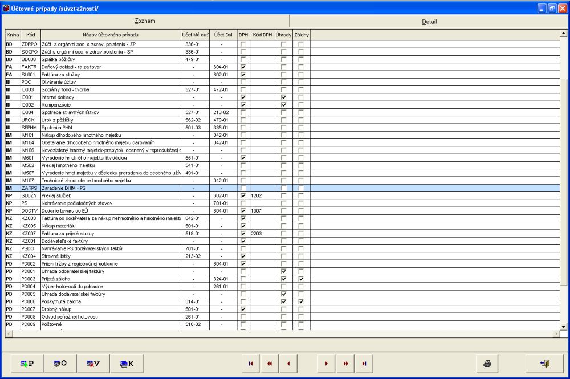The image size is (570, 379).
Task: Click account cell '324-01'
Action: coord(223,279)
